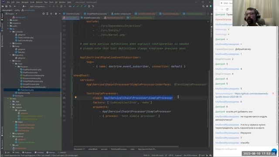Click the when@test breadcrumb below editor
This screenshot has width=279, height=157.
[x=93, y=149]
